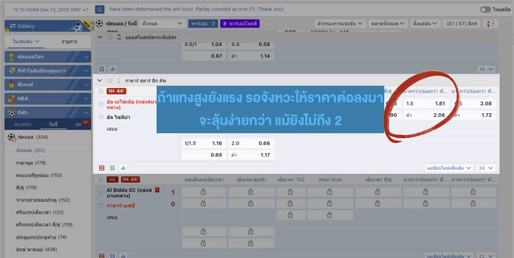
Task: Collapse the กีฬา sports section
Action: click(48, 112)
